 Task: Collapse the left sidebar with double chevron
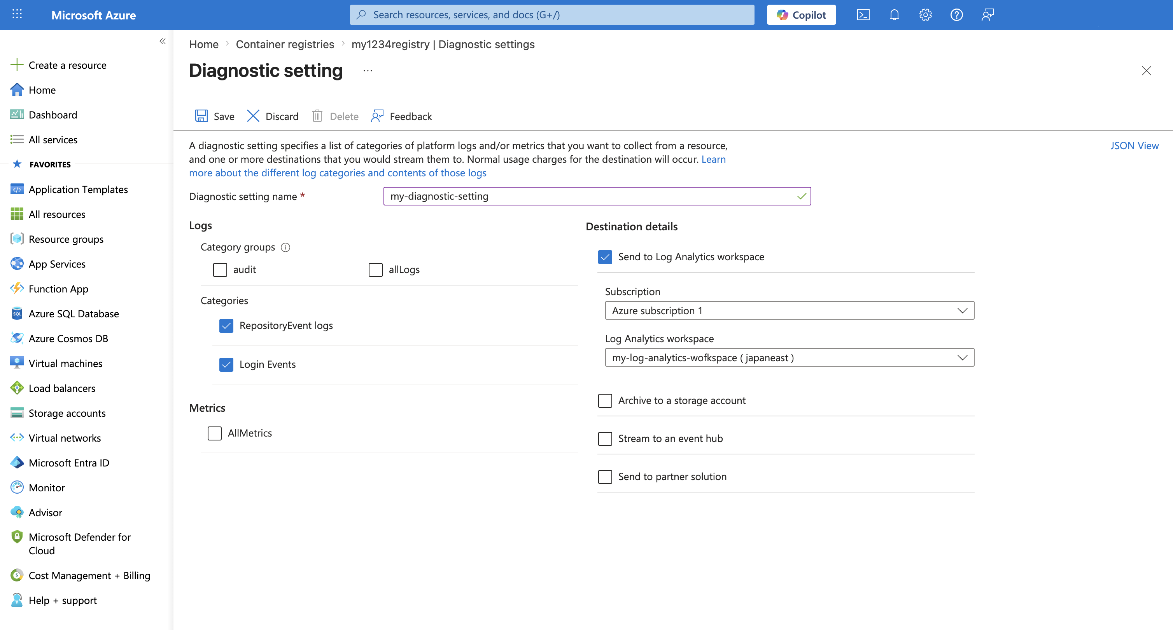click(x=163, y=42)
